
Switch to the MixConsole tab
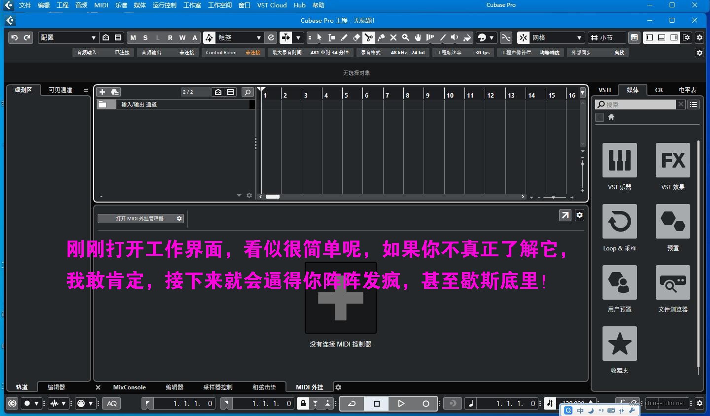[129, 387]
